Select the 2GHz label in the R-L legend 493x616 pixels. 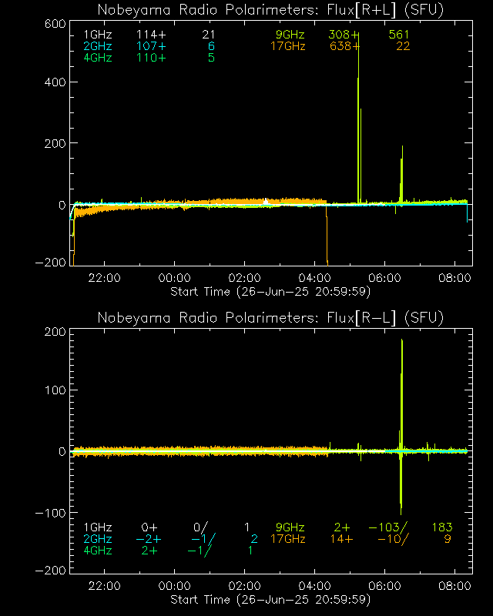tap(98, 538)
